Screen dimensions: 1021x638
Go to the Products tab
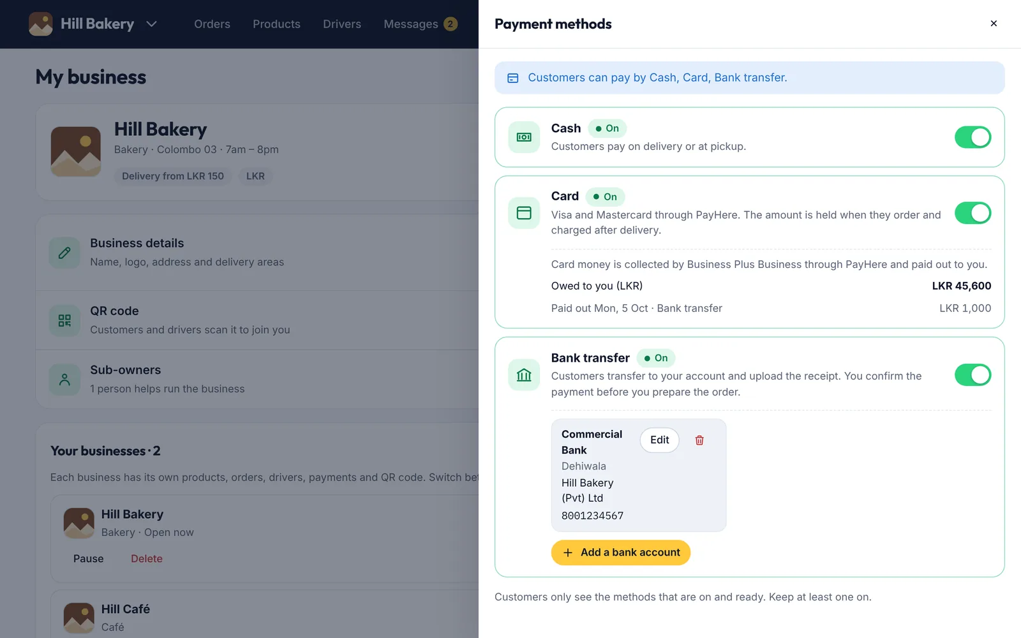(x=276, y=24)
